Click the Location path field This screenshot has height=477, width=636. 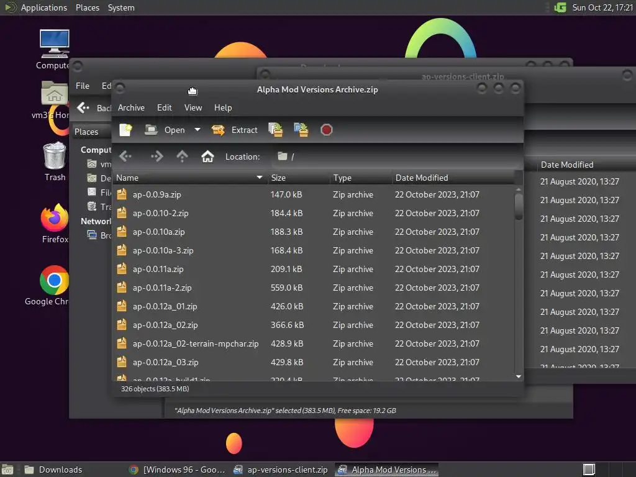397,157
